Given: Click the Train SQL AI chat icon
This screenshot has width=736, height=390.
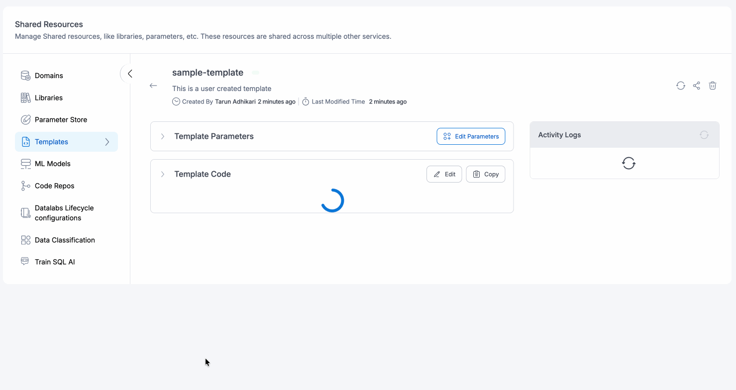Looking at the screenshot, I should (25, 261).
